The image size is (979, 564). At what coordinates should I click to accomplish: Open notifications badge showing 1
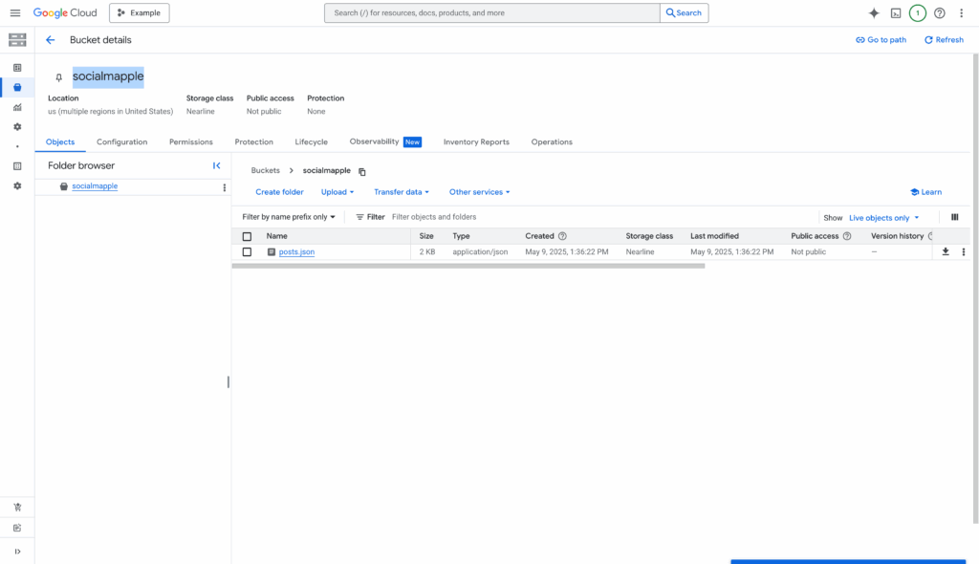(917, 13)
